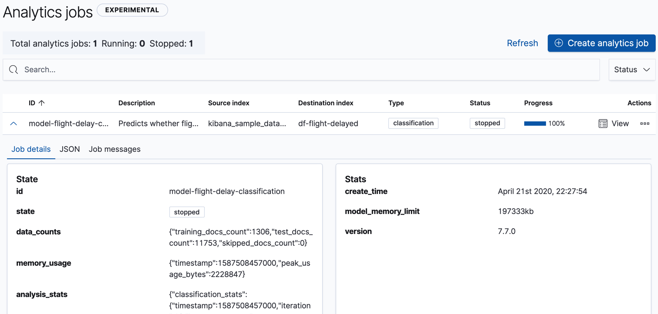Image resolution: width=658 pixels, height=314 pixels.
Task: Click the classification type badge
Action: coord(413,123)
